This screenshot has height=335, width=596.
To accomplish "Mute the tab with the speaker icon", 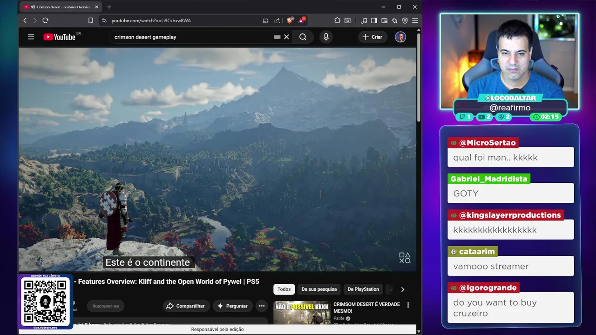I will (x=33, y=7).
